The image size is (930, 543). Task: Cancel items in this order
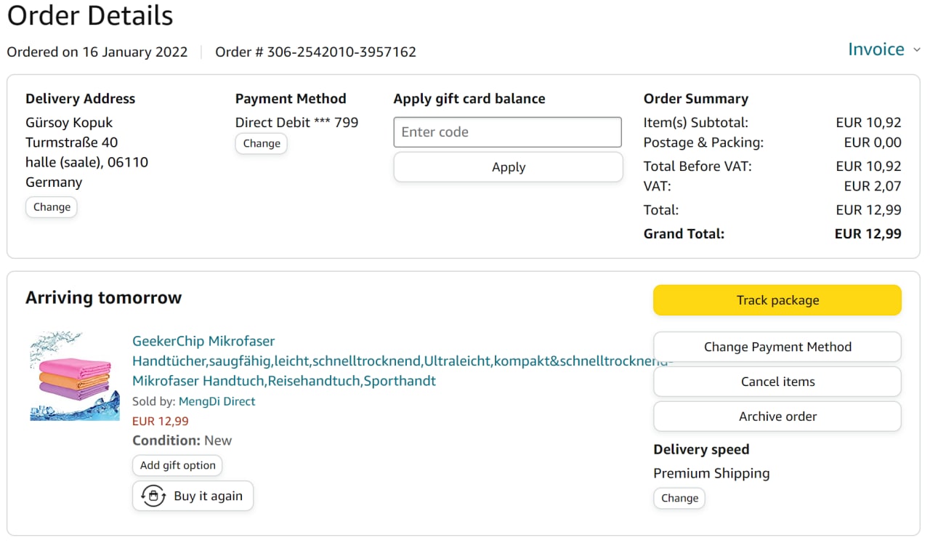tap(777, 382)
